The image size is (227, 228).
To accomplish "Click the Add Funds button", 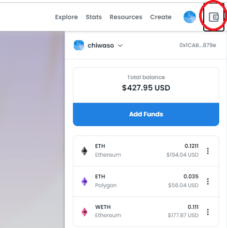I will (x=146, y=114).
